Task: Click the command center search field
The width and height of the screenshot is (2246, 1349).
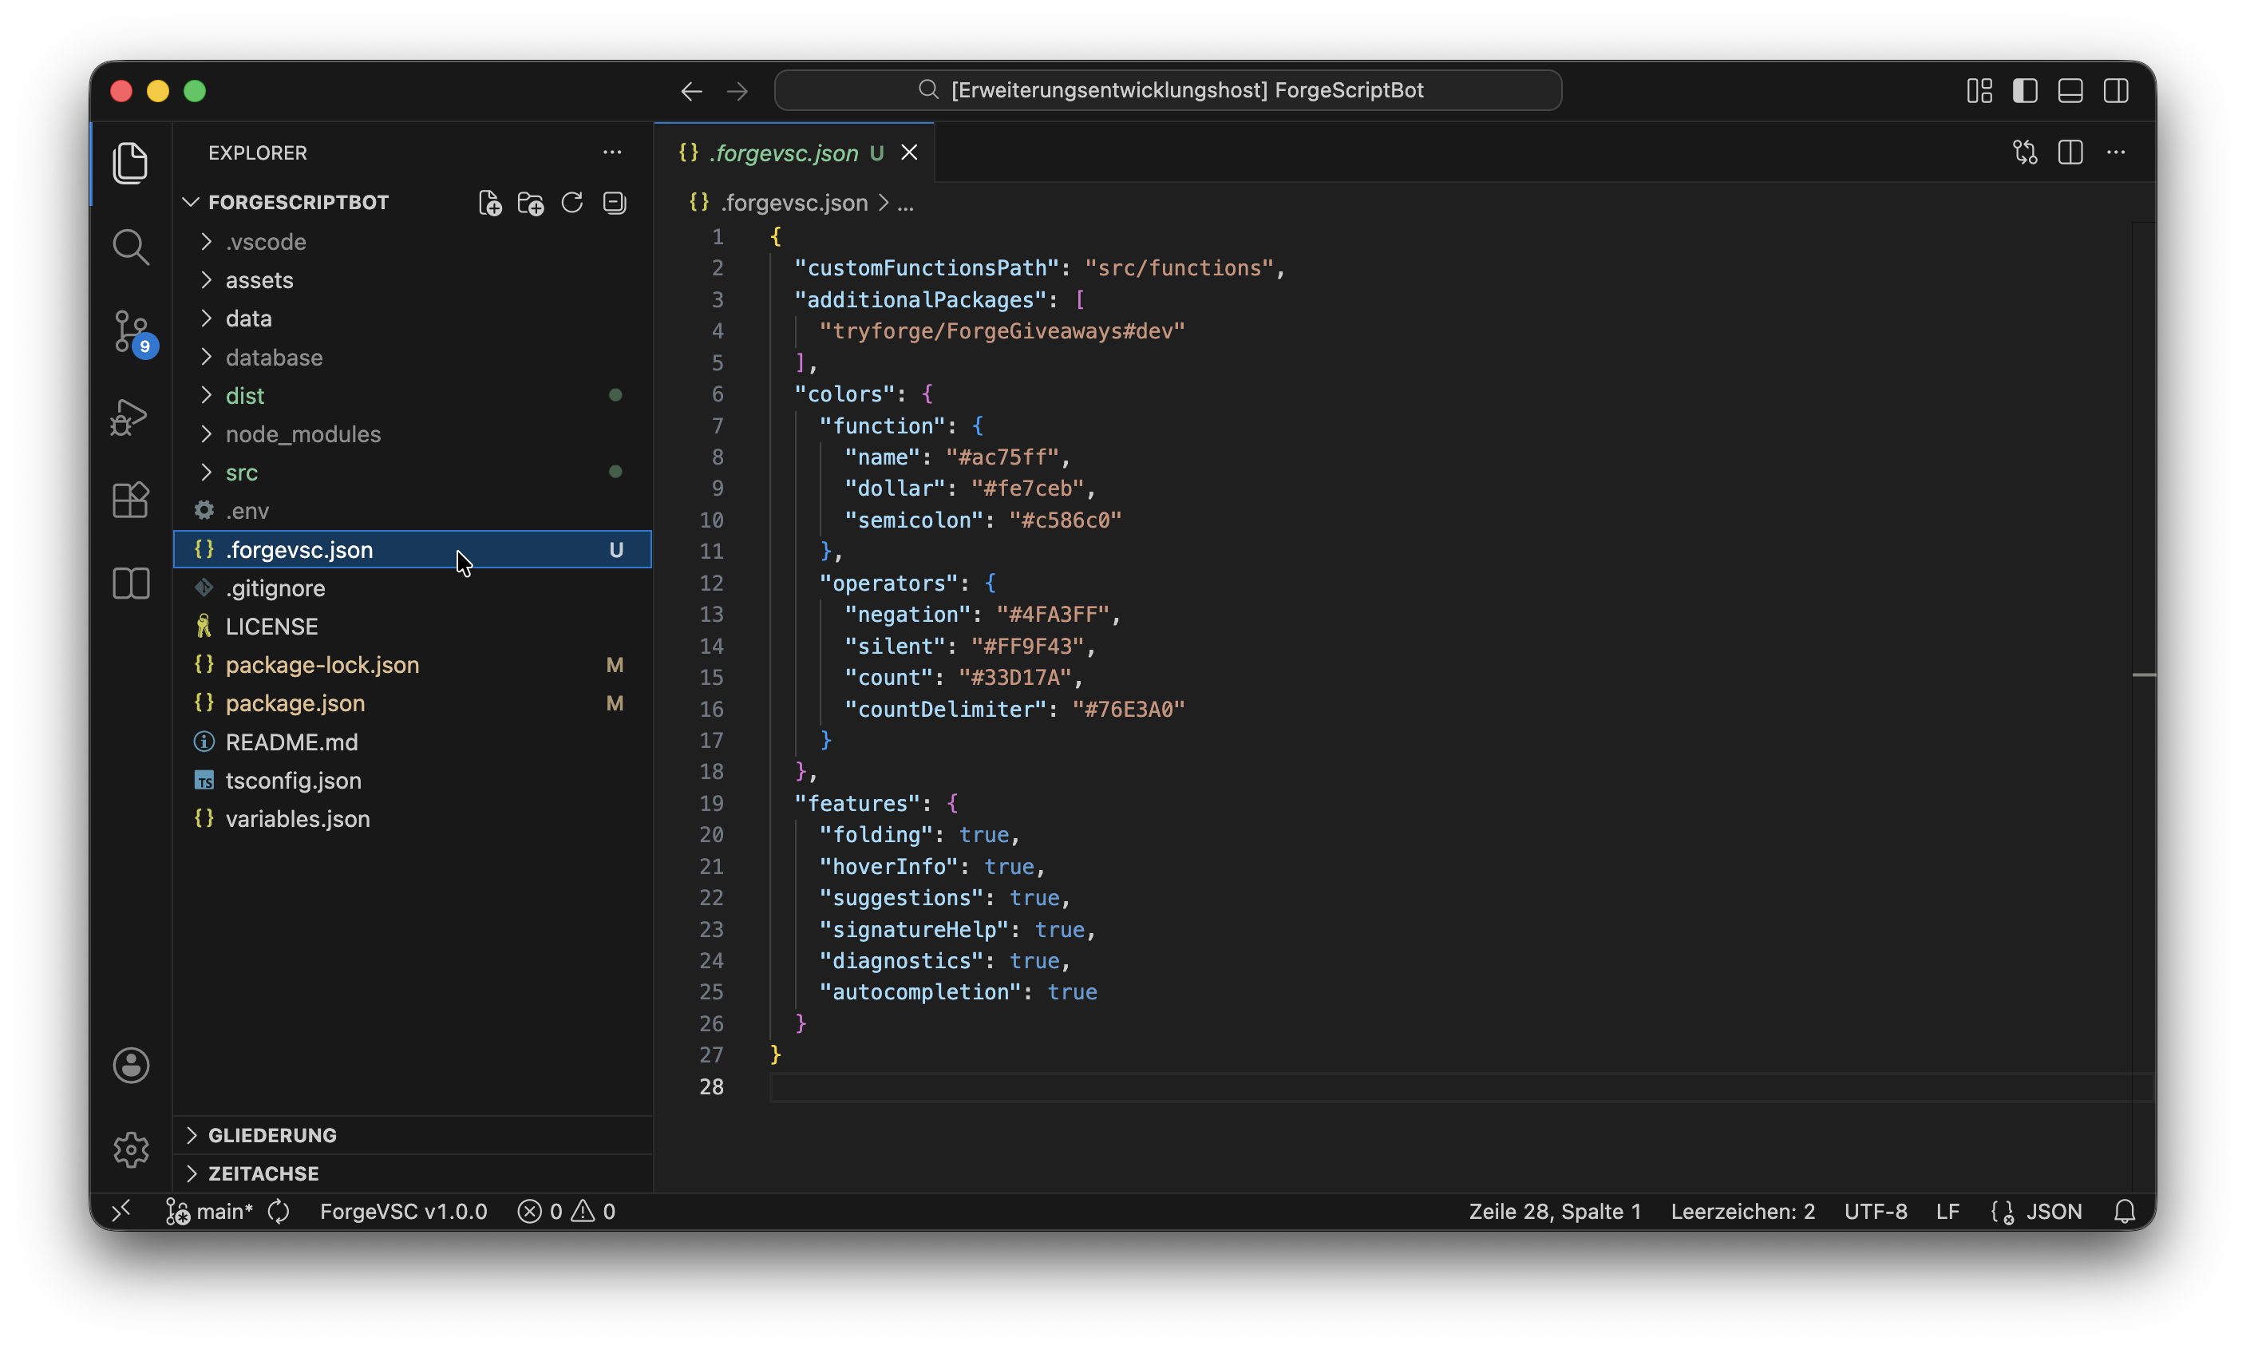Action: (1167, 91)
